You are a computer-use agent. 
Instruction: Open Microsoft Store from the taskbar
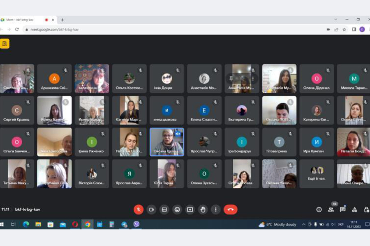(x=51, y=224)
